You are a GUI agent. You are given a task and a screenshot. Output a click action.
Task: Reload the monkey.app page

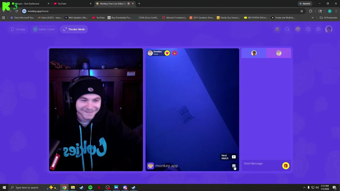click(16, 11)
